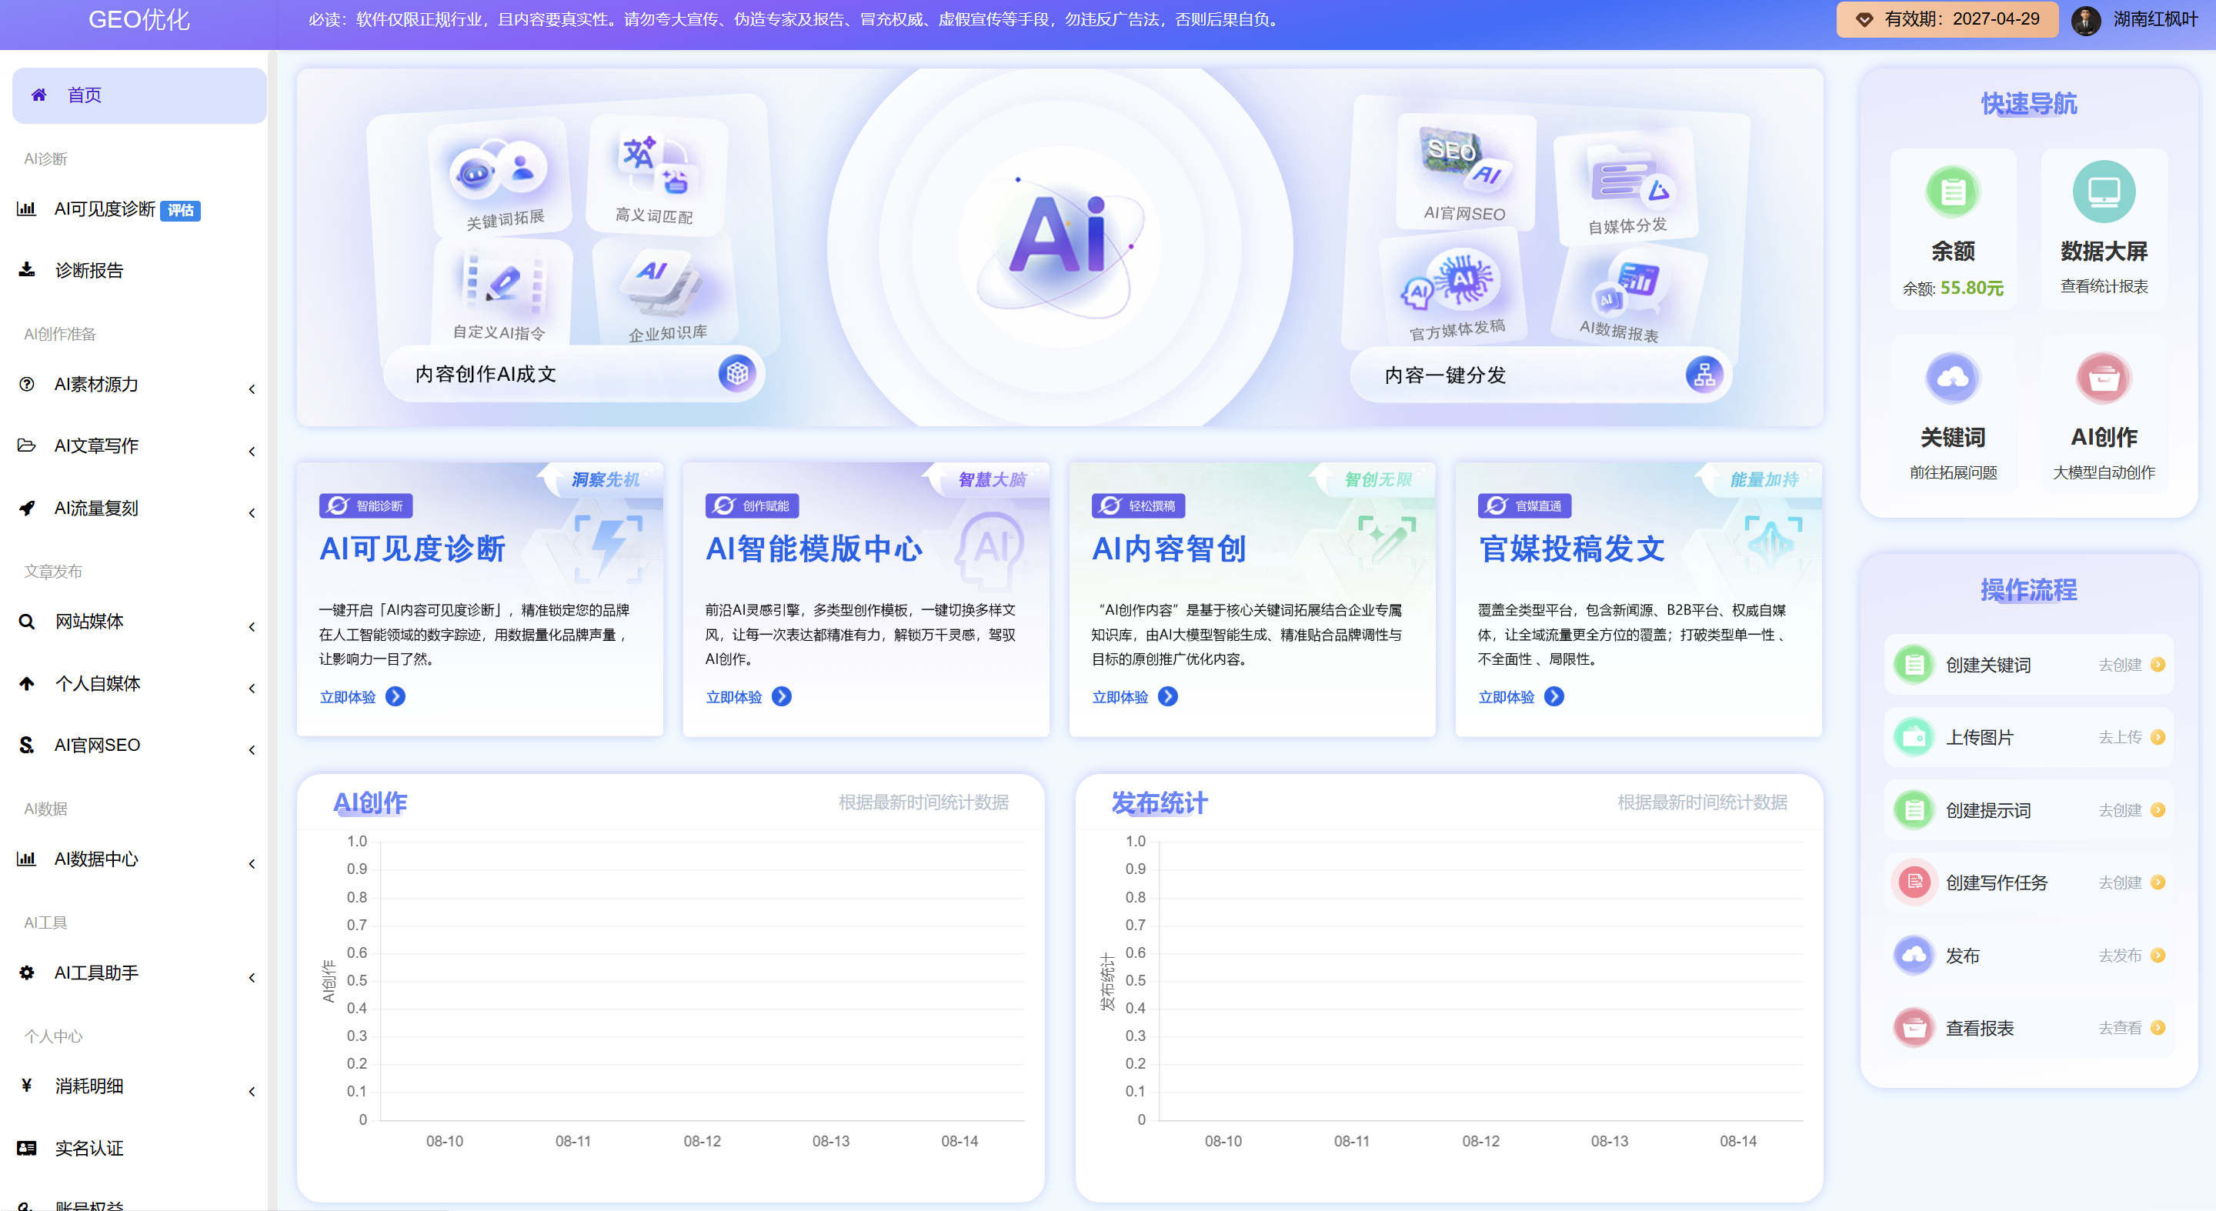The height and width of the screenshot is (1211, 2216).
Task: Click the cube icon on 内容创作AI成文
Action: point(737,373)
